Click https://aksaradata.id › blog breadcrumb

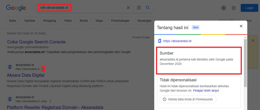tap(31, 101)
